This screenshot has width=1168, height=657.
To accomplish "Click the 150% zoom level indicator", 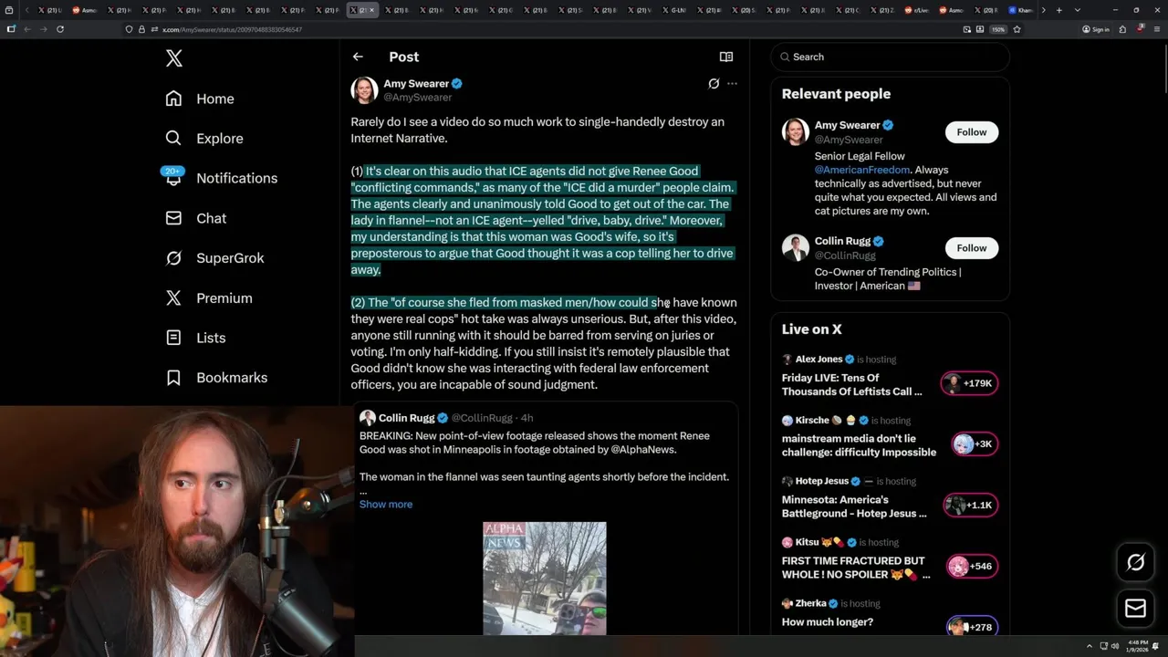I will 998,29.
